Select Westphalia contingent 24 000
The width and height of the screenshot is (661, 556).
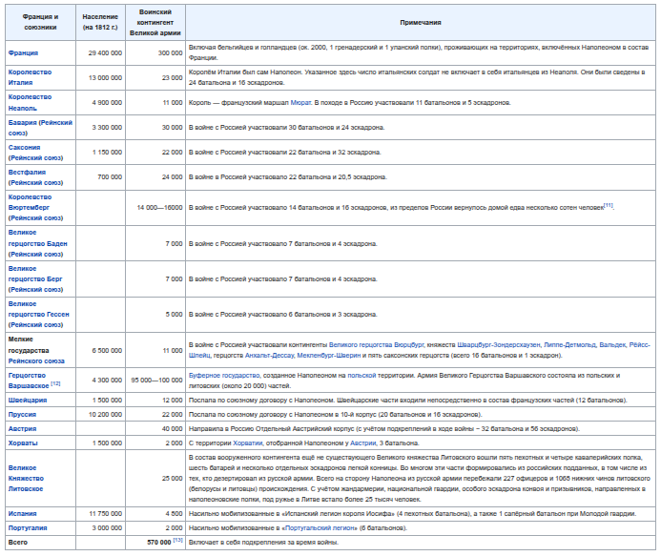(x=173, y=177)
